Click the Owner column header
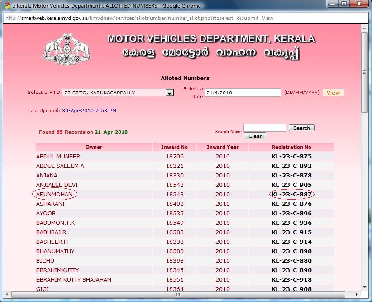The height and width of the screenshot is (302, 372). tap(94, 147)
